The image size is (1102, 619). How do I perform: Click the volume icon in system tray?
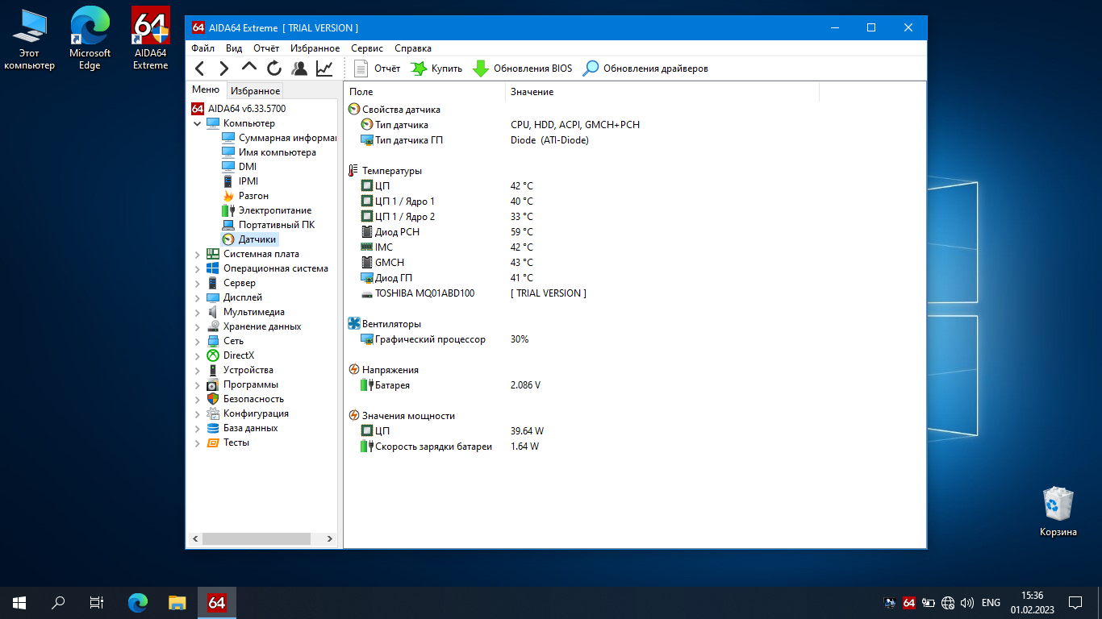click(x=966, y=602)
